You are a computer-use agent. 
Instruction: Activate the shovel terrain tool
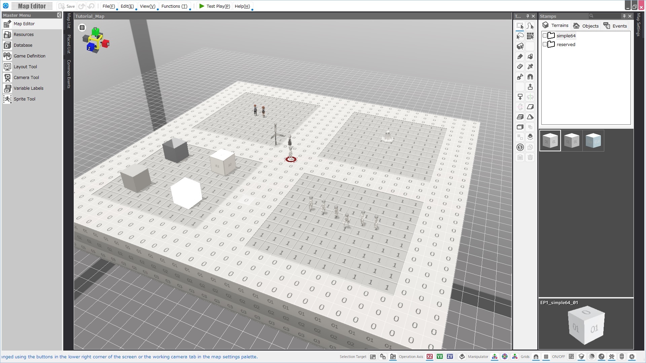tap(520, 77)
